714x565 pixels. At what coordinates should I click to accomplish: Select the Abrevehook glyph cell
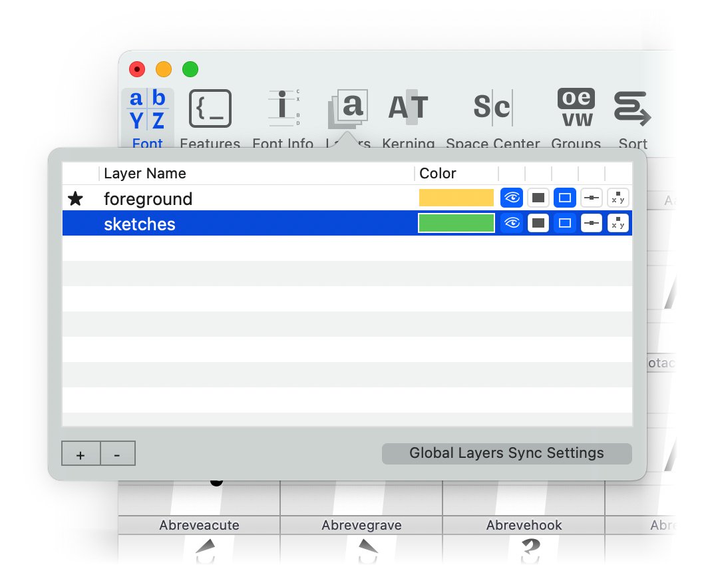[524, 525]
